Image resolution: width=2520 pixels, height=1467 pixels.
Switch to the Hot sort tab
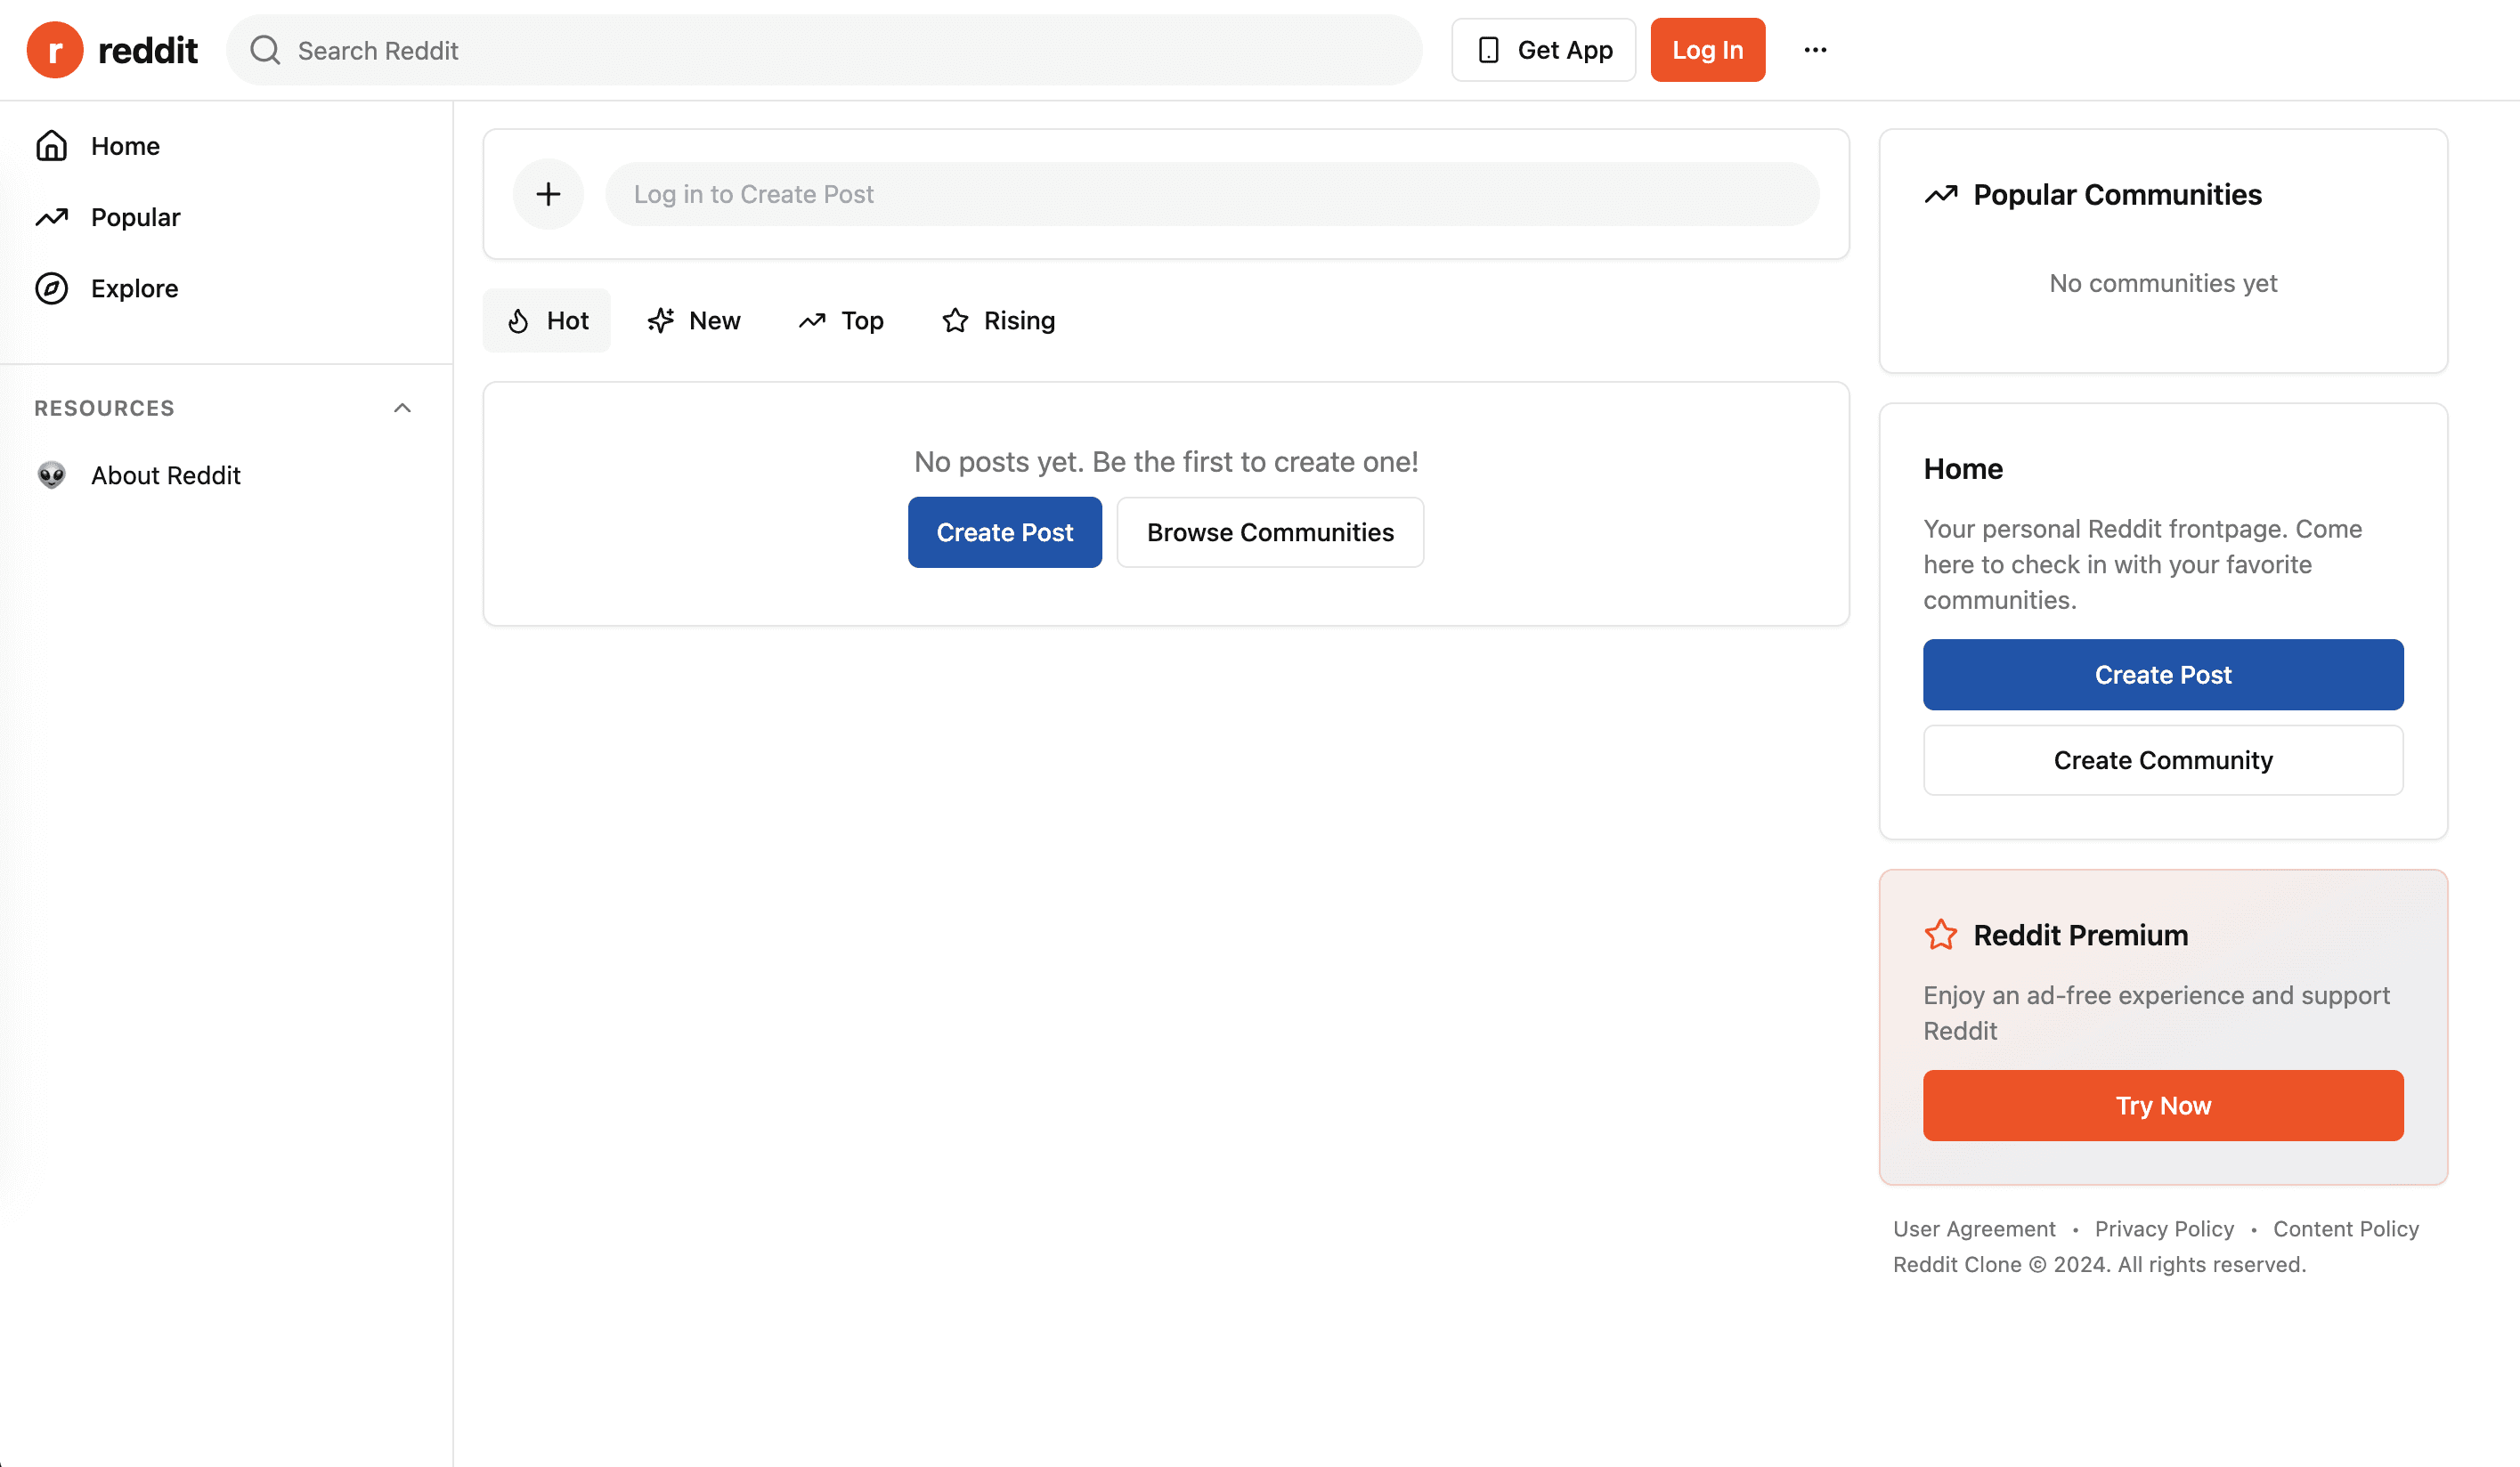click(x=547, y=321)
